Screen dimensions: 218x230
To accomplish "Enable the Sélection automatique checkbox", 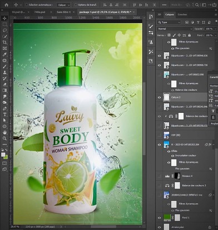I will click(27, 4).
